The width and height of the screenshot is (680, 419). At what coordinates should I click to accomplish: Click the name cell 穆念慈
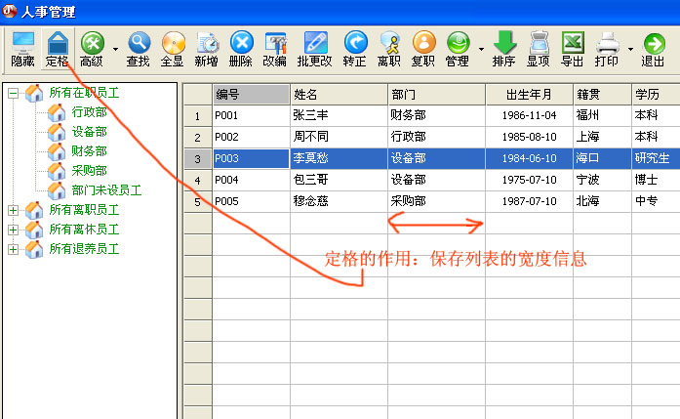[339, 202]
